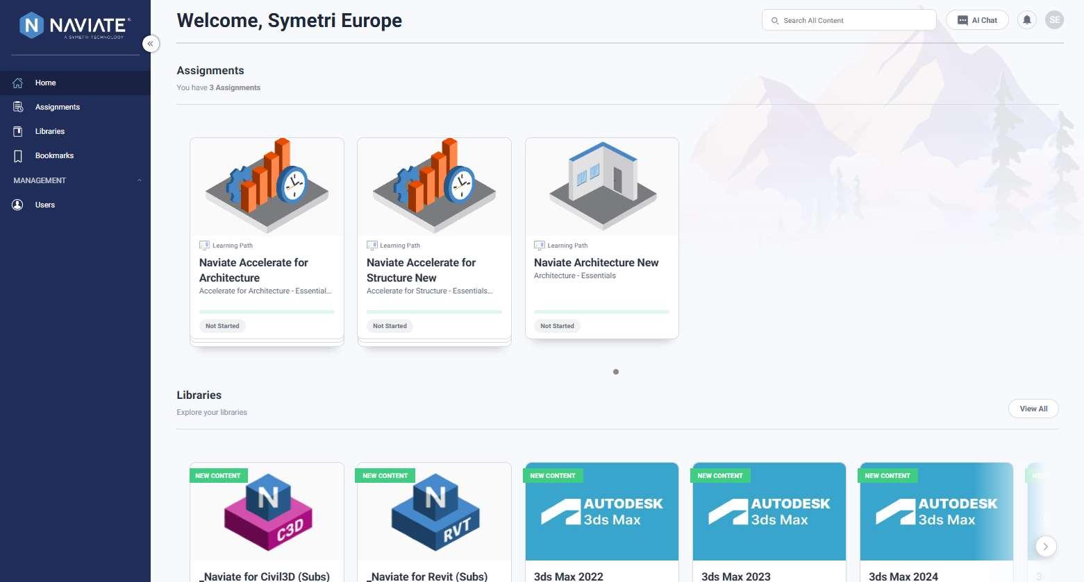Image resolution: width=1084 pixels, height=582 pixels.
Task: Select the assignments carousel page dot
Action: pos(616,372)
